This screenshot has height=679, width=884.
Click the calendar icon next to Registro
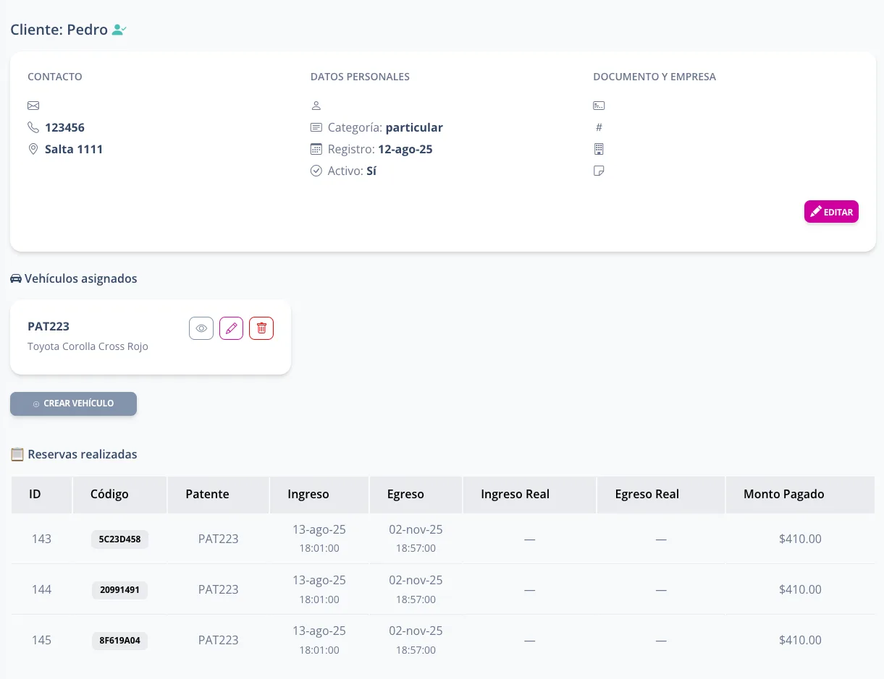[x=316, y=149]
